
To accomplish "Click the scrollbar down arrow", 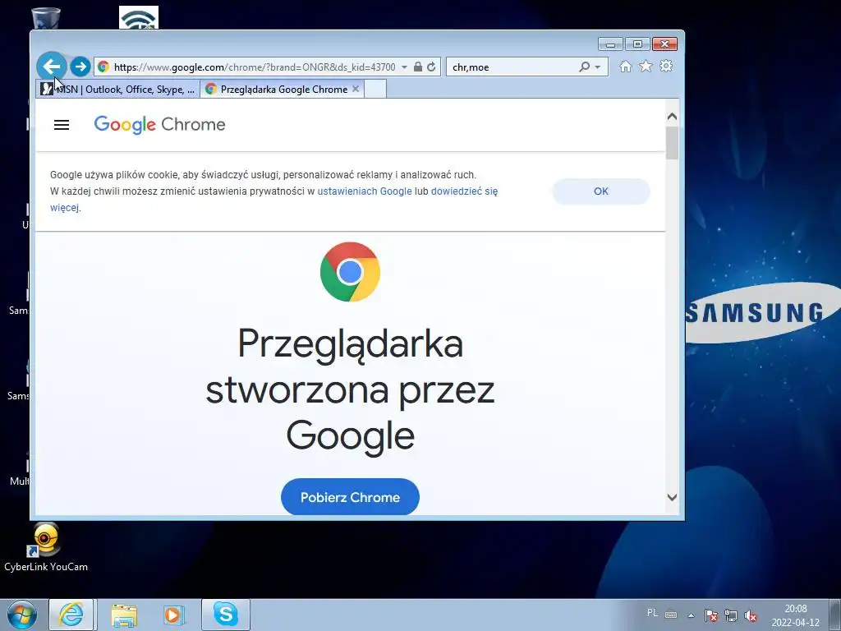I will tap(672, 497).
